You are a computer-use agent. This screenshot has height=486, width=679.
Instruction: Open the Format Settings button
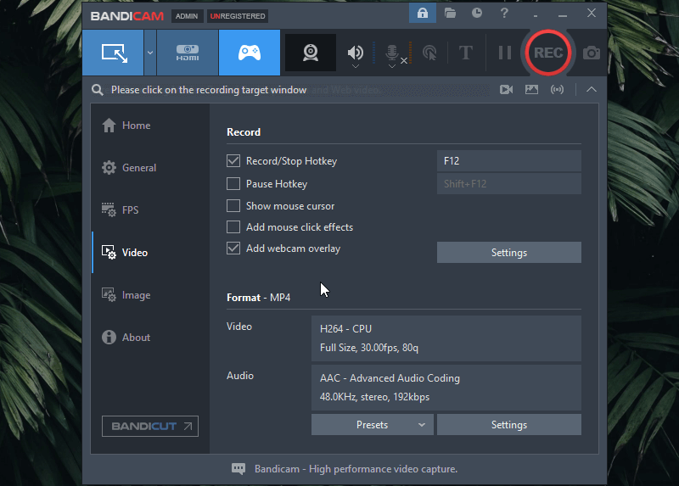(x=509, y=425)
